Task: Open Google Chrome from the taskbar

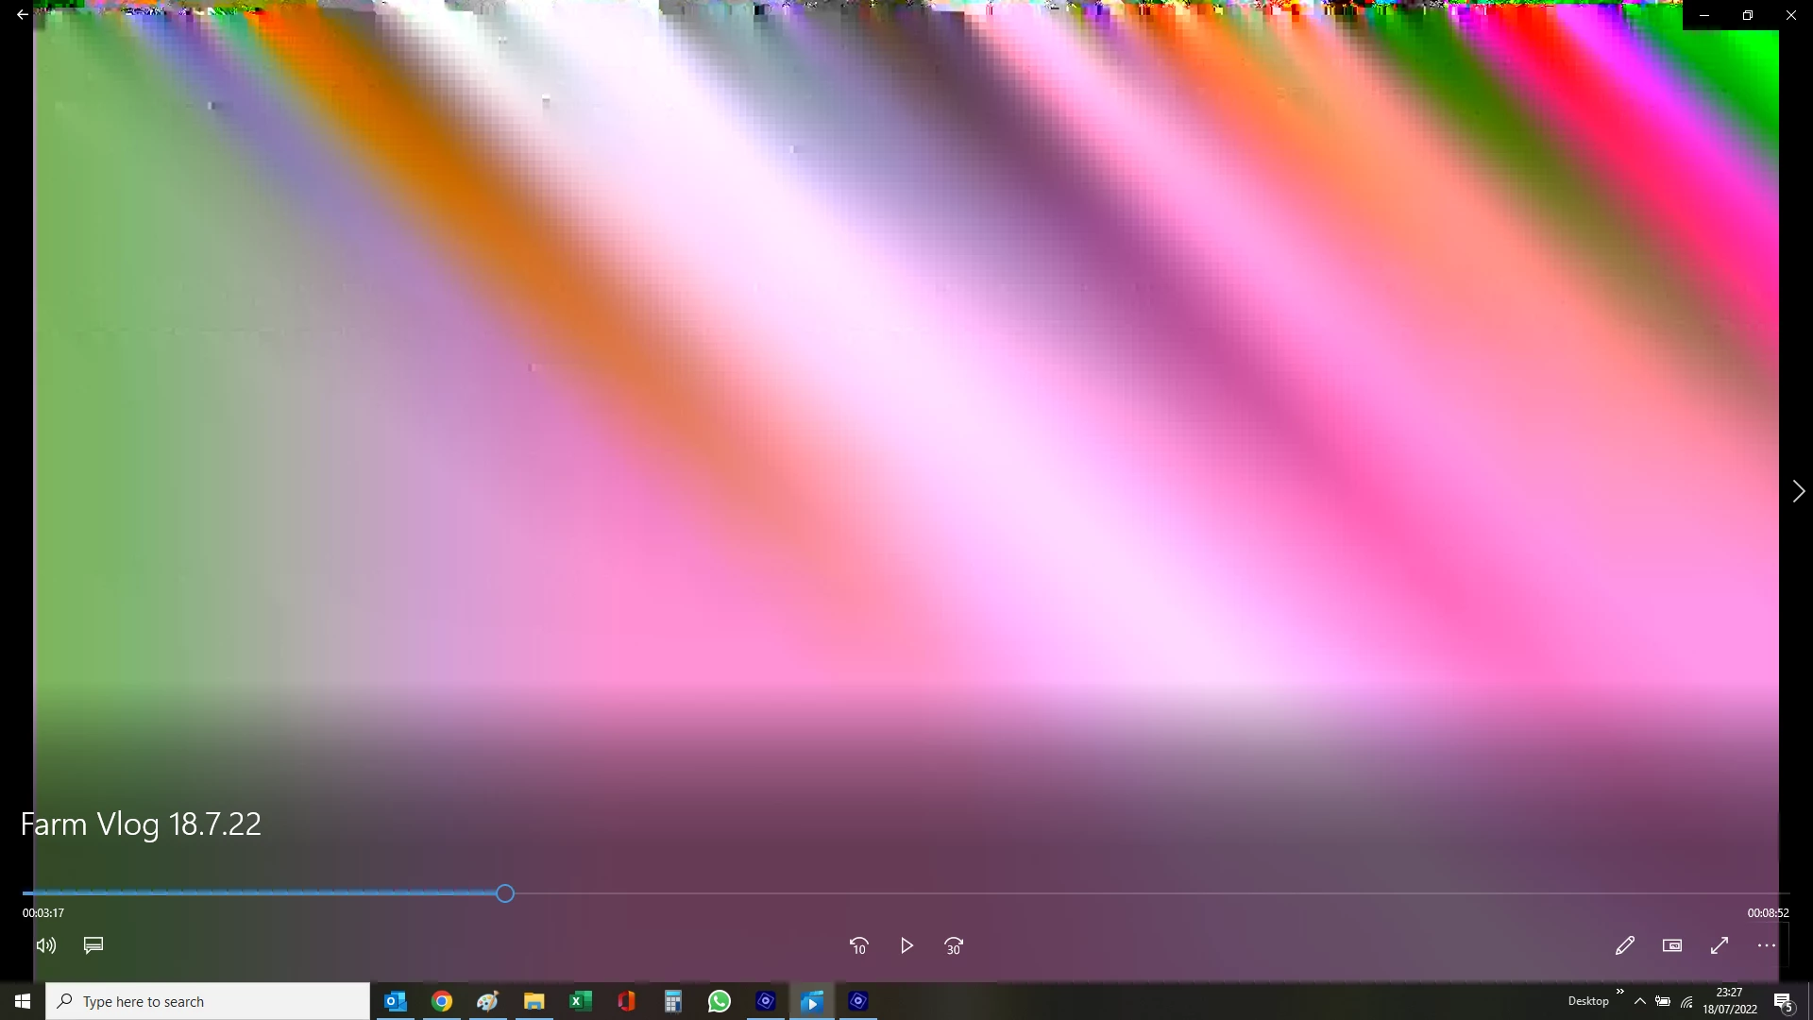Action: 442,1001
